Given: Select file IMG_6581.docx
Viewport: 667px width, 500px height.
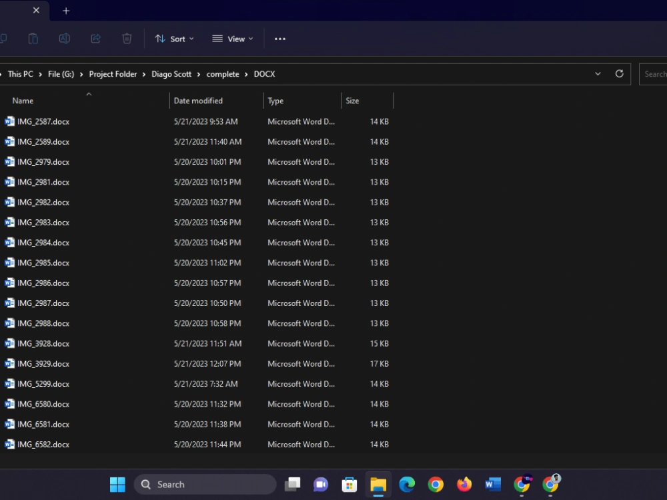Looking at the screenshot, I should pos(43,424).
